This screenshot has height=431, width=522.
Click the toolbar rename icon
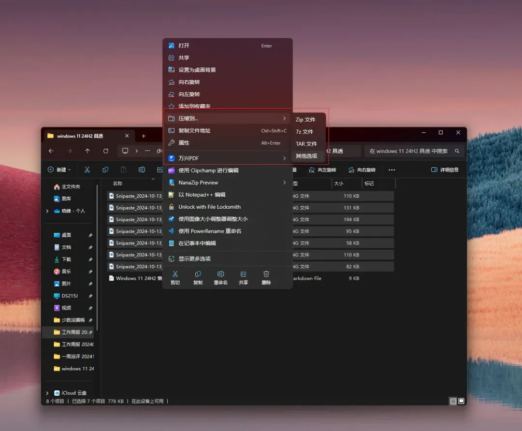142,170
